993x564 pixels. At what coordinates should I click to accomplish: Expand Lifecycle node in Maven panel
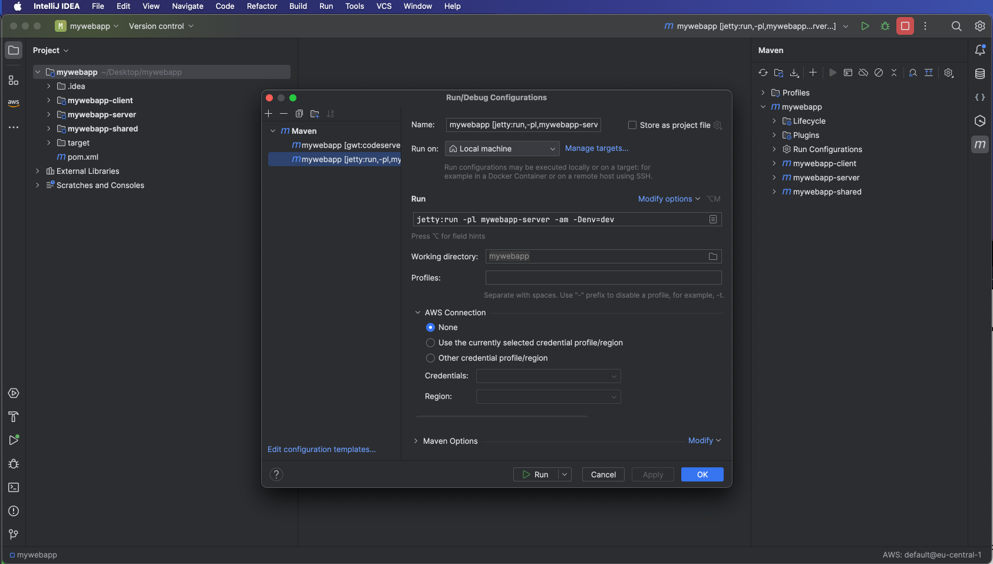coord(774,121)
